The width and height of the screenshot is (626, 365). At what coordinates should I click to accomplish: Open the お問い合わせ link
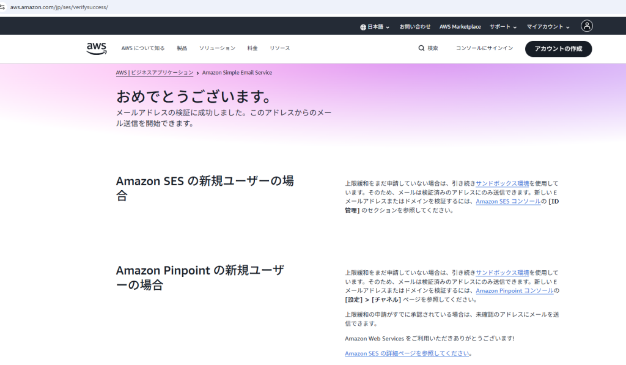(415, 27)
